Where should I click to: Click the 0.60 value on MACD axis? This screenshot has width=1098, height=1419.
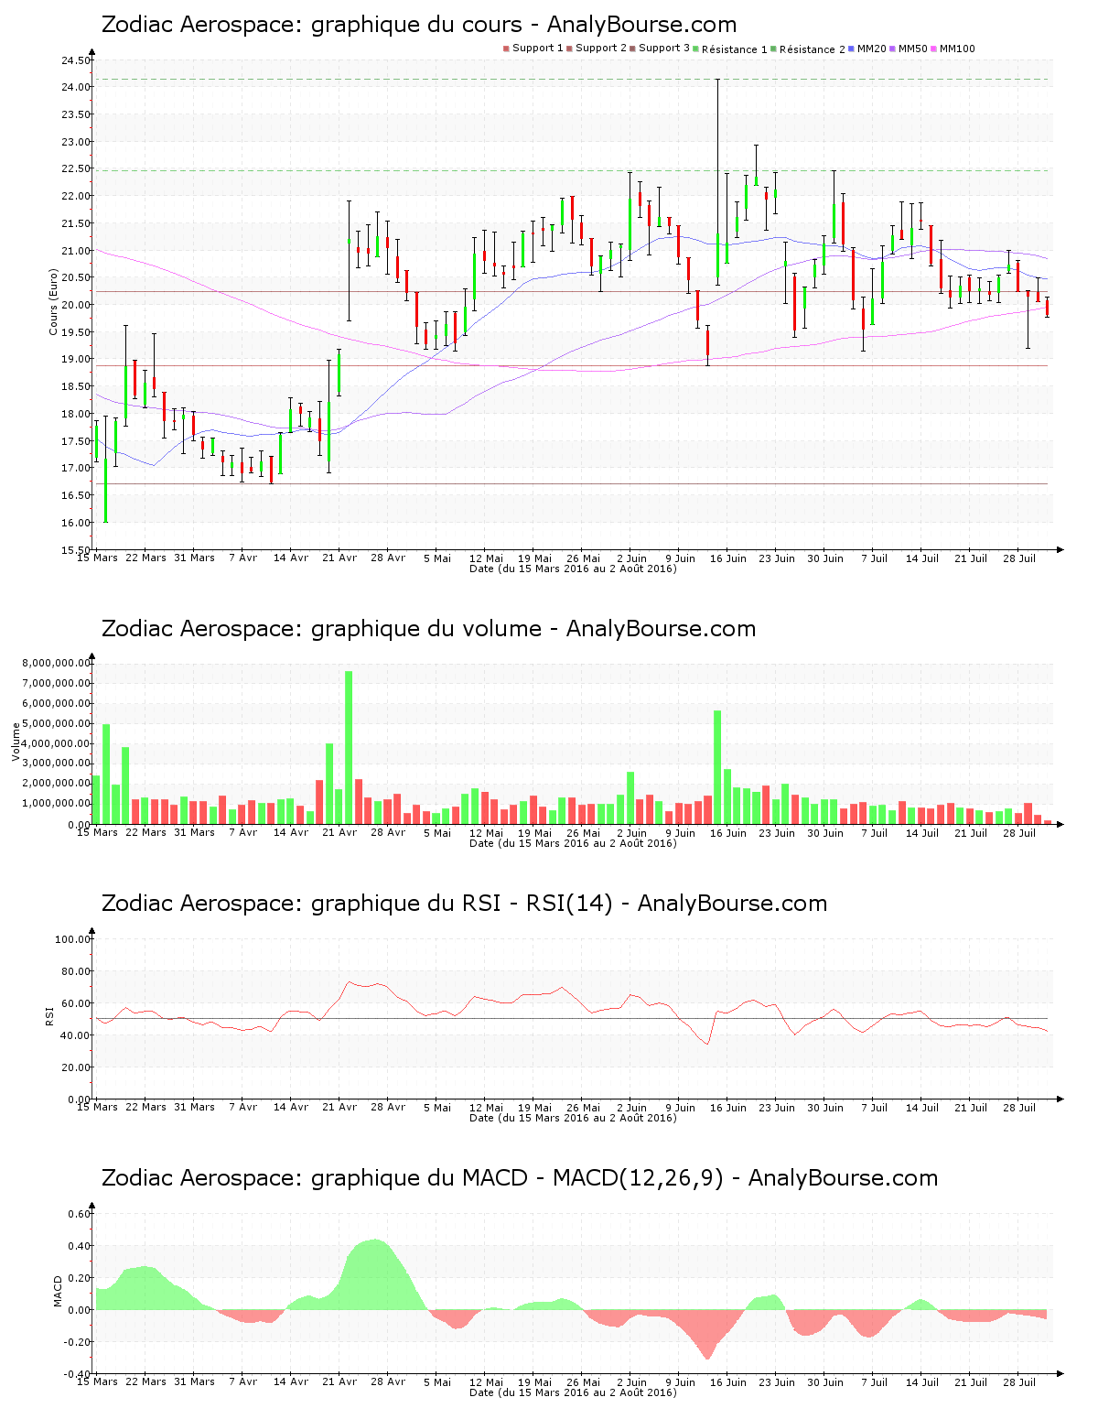[80, 1214]
